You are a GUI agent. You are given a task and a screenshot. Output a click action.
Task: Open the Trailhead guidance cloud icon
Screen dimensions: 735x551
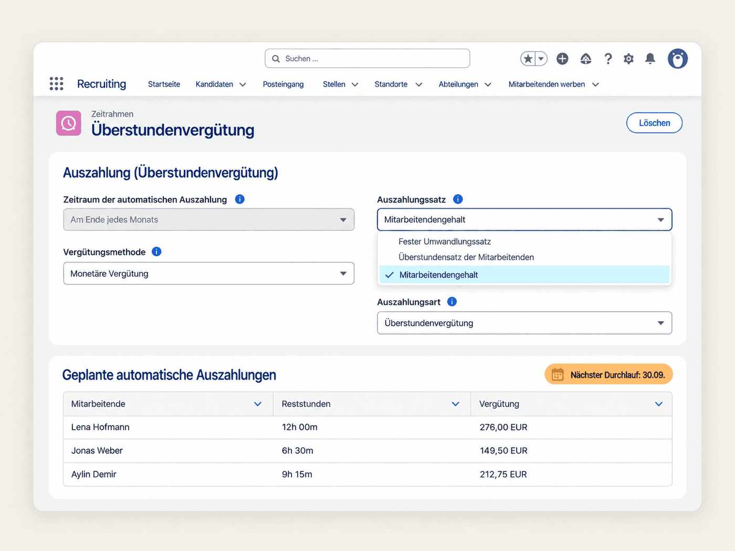coord(586,59)
